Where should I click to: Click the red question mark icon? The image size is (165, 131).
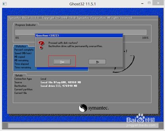point(41,45)
